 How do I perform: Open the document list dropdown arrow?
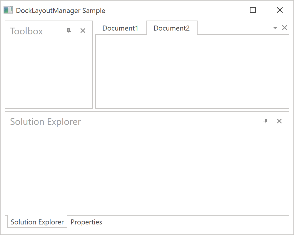click(275, 28)
